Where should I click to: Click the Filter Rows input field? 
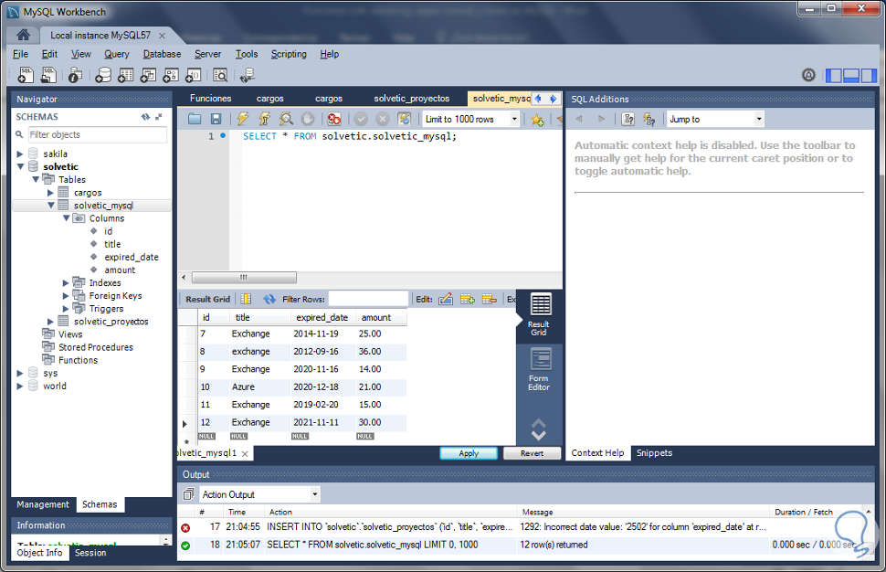pyautogui.click(x=368, y=299)
